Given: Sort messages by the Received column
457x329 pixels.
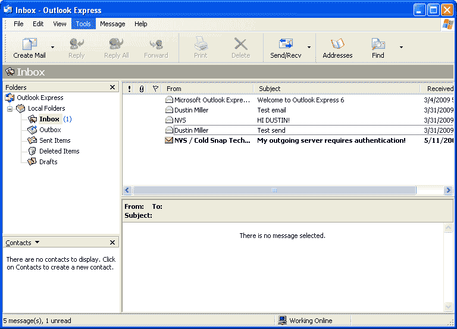Looking at the screenshot, I should [x=437, y=89].
